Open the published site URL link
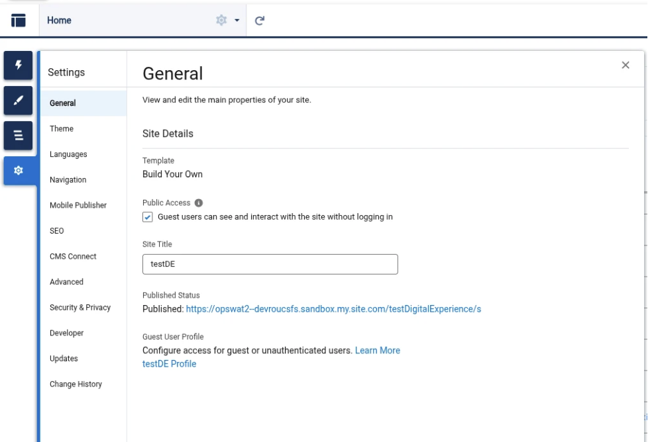 pos(333,309)
